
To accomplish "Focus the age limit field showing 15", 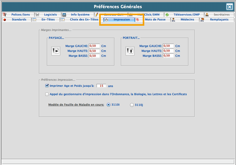I will point(101,86).
